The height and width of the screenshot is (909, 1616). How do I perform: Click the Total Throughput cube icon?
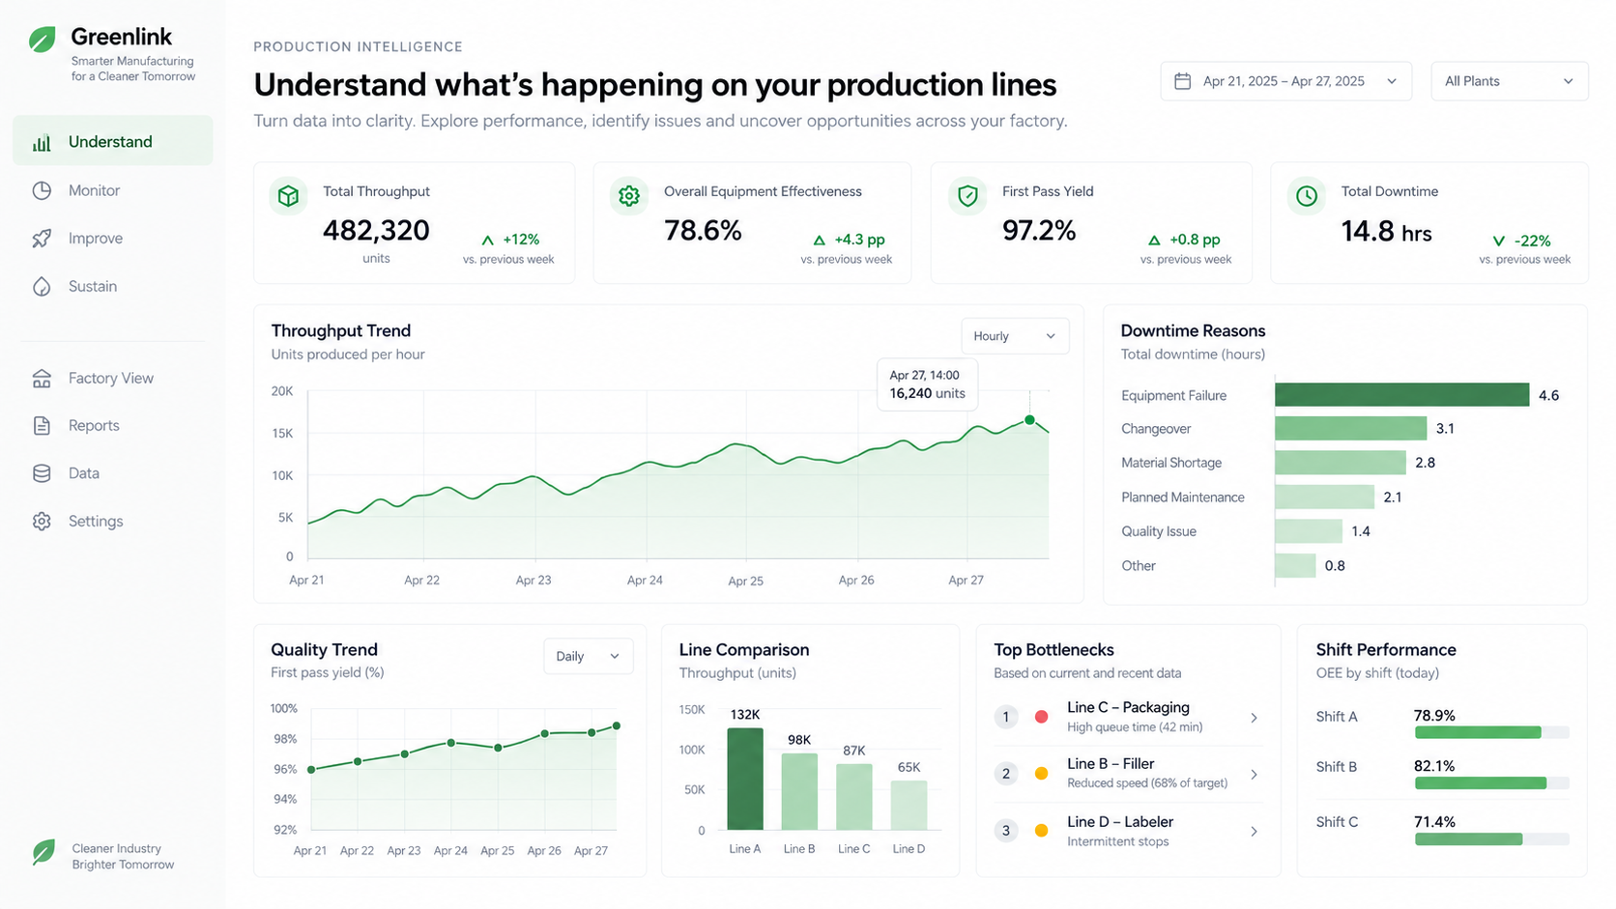pos(288,196)
